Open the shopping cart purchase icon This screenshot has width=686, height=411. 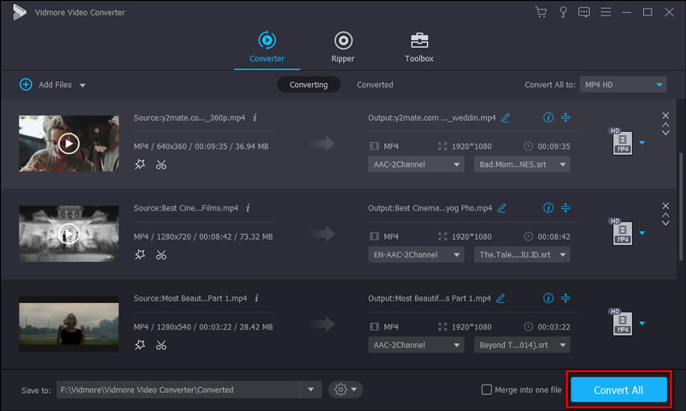pyautogui.click(x=541, y=12)
